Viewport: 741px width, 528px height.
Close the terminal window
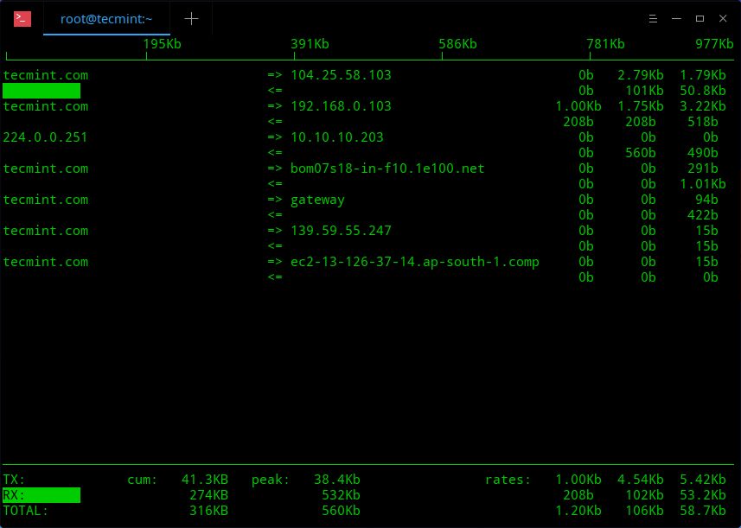pyautogui.click(x=723, y=19)
